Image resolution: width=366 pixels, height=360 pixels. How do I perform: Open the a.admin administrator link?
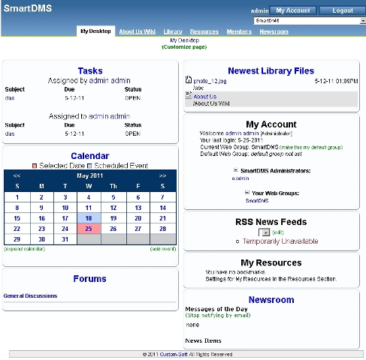tap(240, 178)
